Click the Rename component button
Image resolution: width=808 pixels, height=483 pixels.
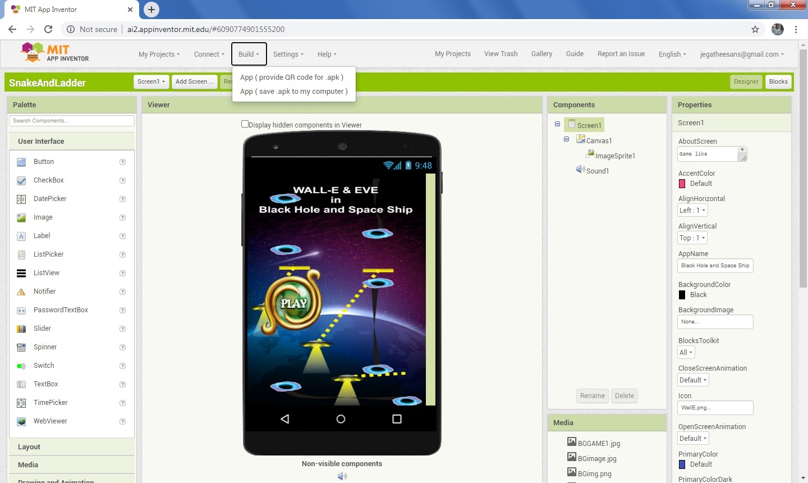[593, 396]
